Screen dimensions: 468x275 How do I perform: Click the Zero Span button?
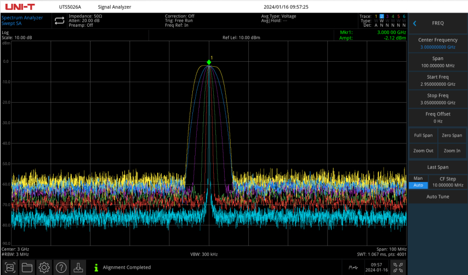(x=452, y=136)
